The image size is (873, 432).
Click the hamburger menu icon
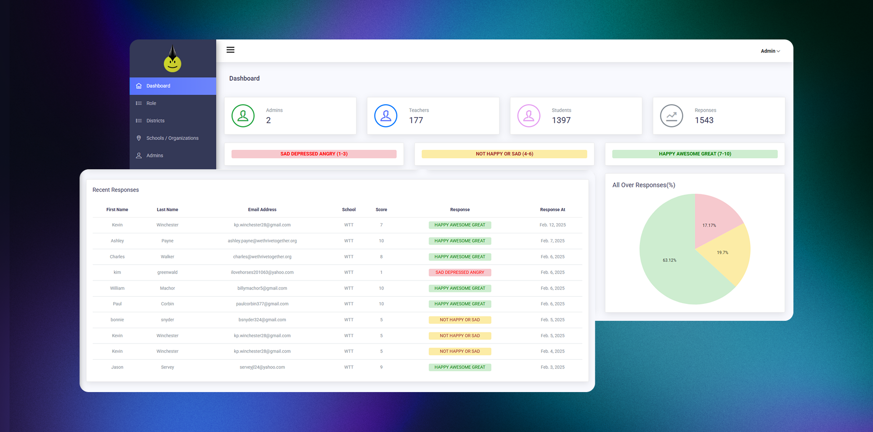(231, 50)
